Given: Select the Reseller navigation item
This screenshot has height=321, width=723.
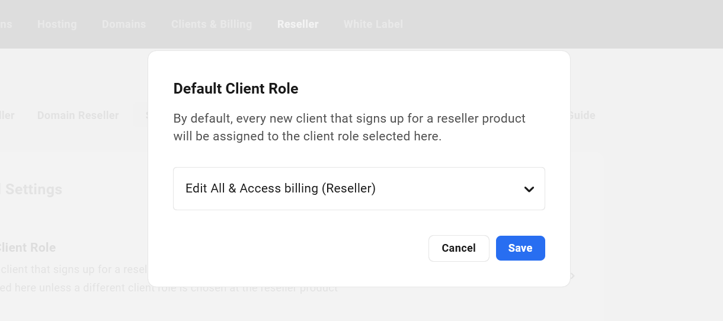Looking at the screenshot, I should click(297, 24).
